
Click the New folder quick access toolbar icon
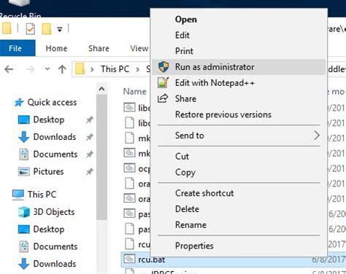coord(47,29)
